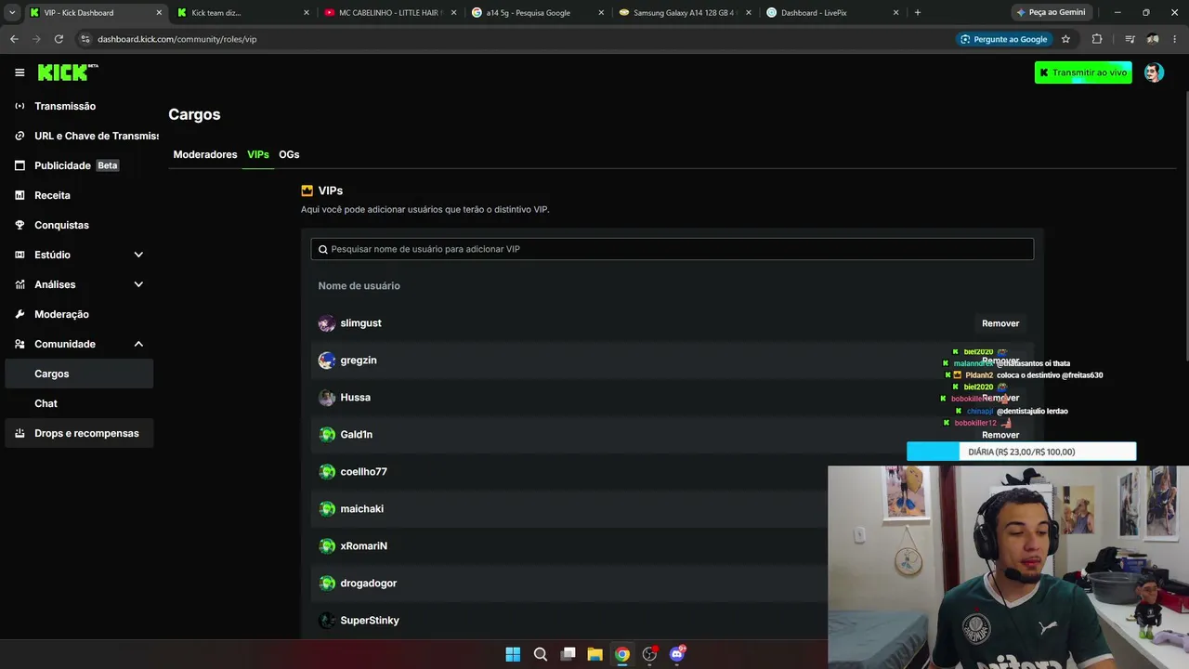Open taskbar search icon
The image size is (1189, 669).
tap(541, 654)
